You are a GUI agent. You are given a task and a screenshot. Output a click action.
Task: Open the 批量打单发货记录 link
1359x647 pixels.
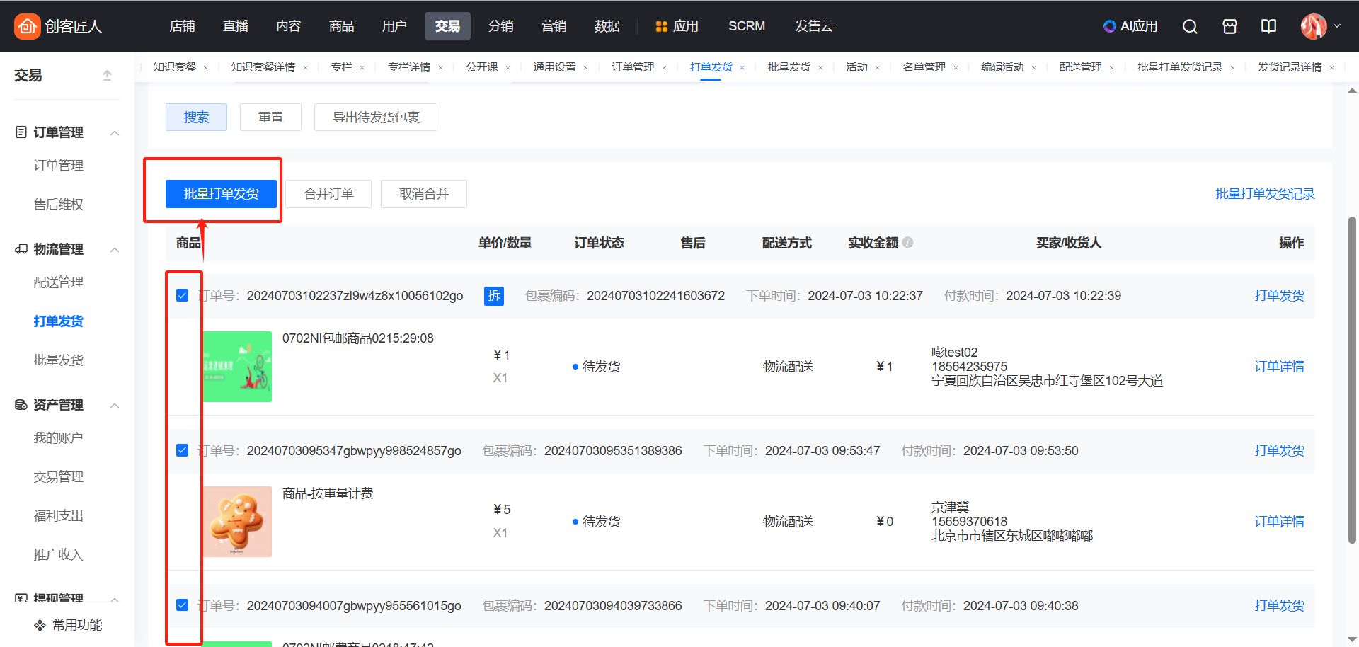point(1264,194)
